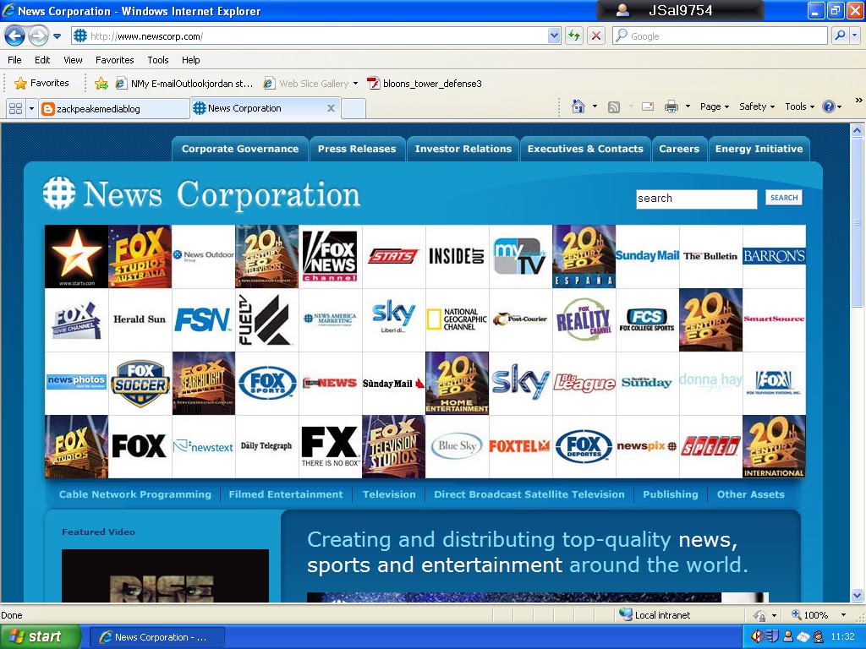Open the tab list dropdown arrow
Screen dimensions: 866x649
click(31, 108)
